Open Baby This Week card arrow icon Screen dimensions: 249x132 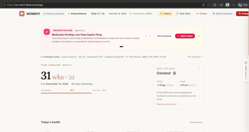199,68
